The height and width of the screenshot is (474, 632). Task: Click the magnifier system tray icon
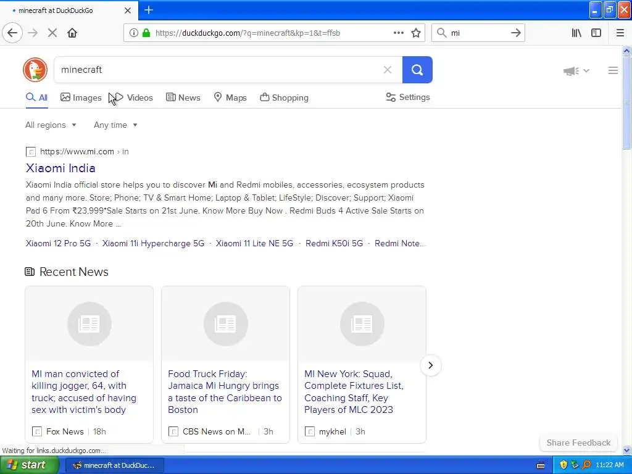click(586, 465)
